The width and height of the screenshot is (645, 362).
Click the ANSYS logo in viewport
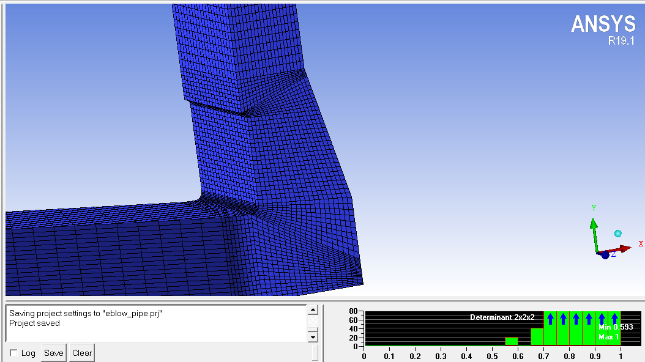[x=603, y=24]
